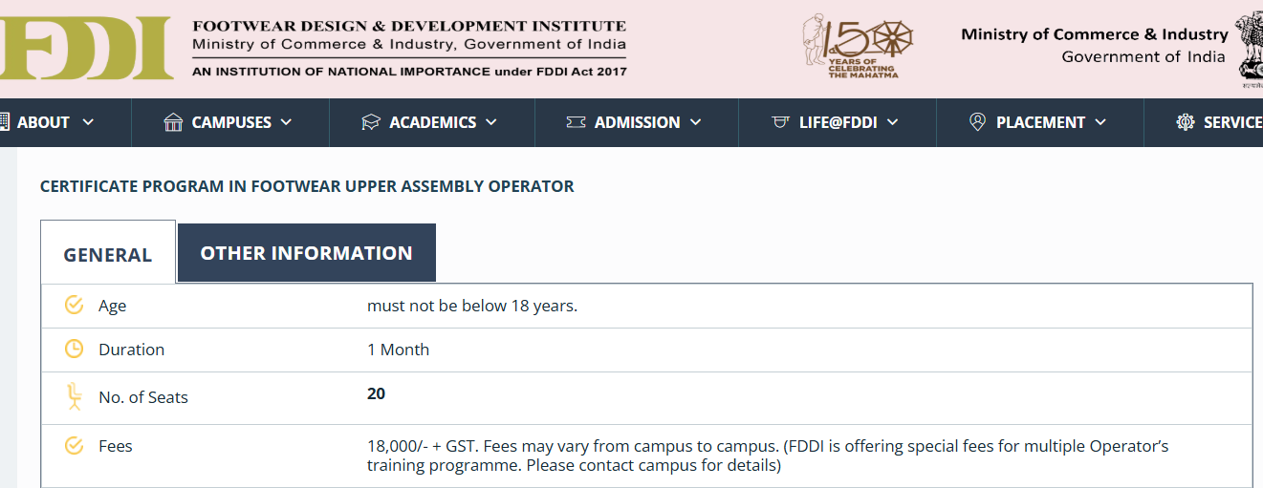Click the 150 Years Mahatma emblem

coord(856,46)
